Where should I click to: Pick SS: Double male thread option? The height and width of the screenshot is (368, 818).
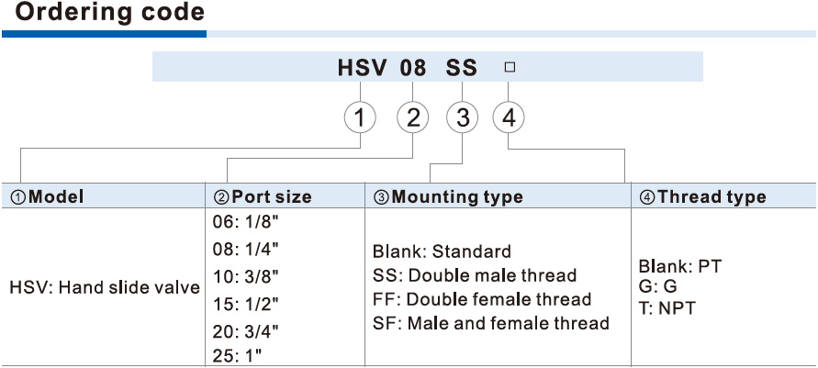click(x=474, y=275)
